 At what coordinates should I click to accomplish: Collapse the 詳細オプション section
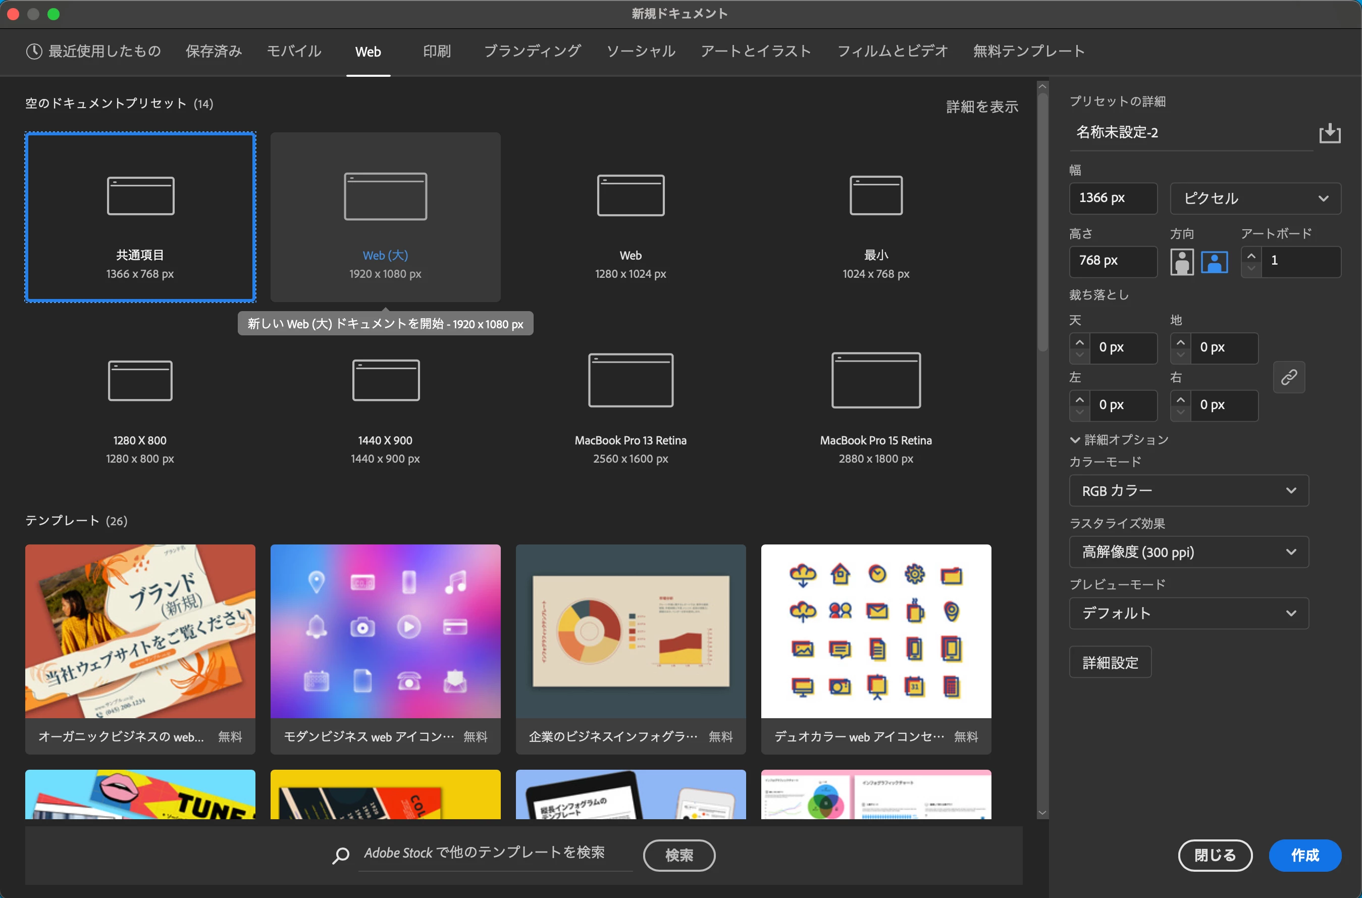point(1075,440)
